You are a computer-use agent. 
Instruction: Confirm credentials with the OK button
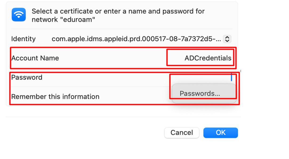click(221, 133)
